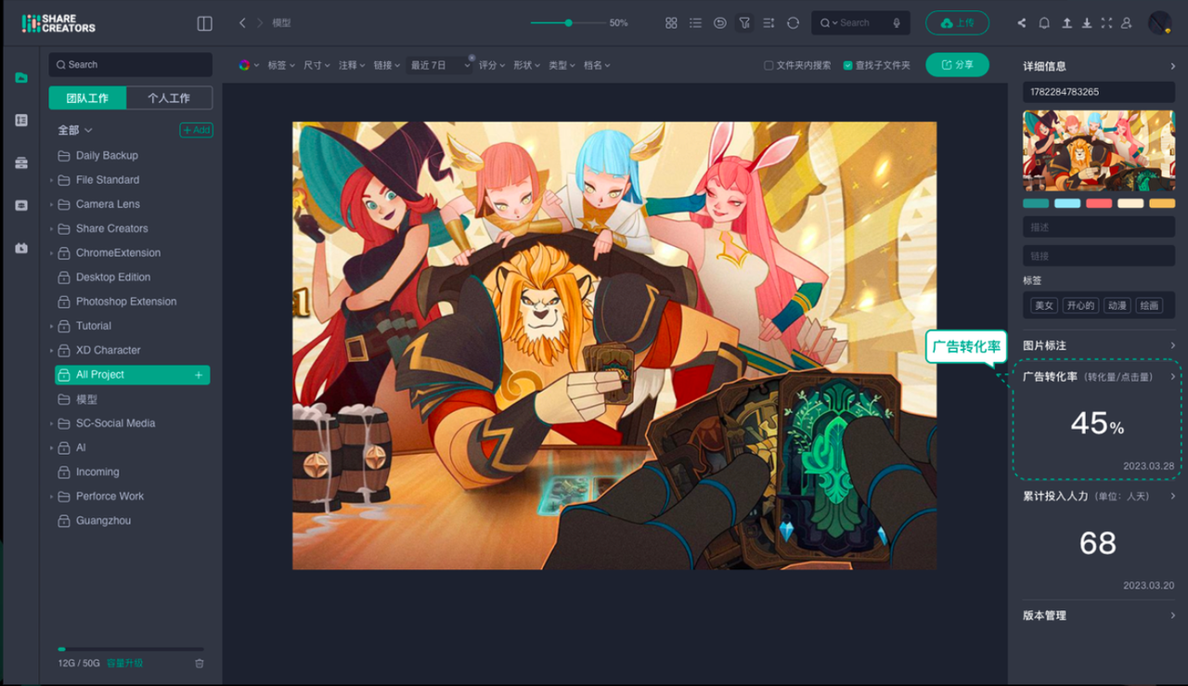Viewport: 1188px width, 686px height.
Task: Open the third left-rail stack icon
Action: tap(21, 163)
